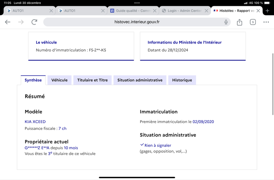Click first registration date 02/09/2020
The image size is (274, 180).
pos(203,122)
